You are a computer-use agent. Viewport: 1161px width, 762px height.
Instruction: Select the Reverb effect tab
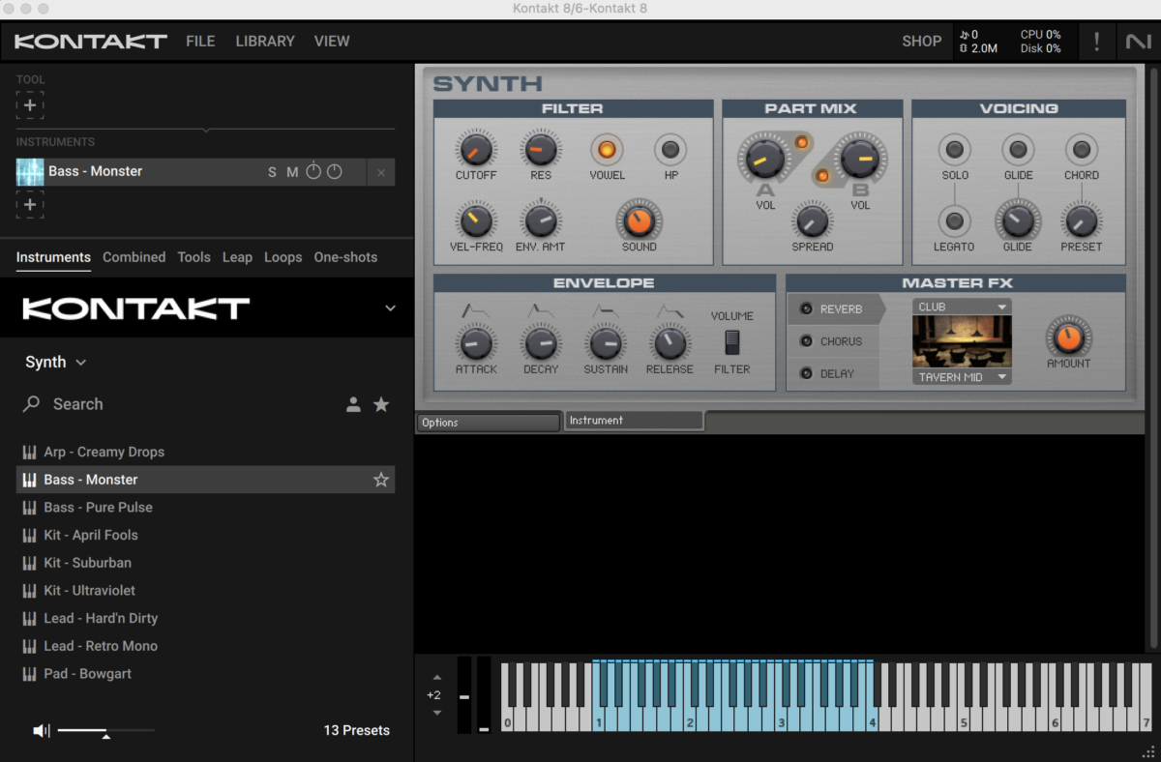tap(837, 309)
